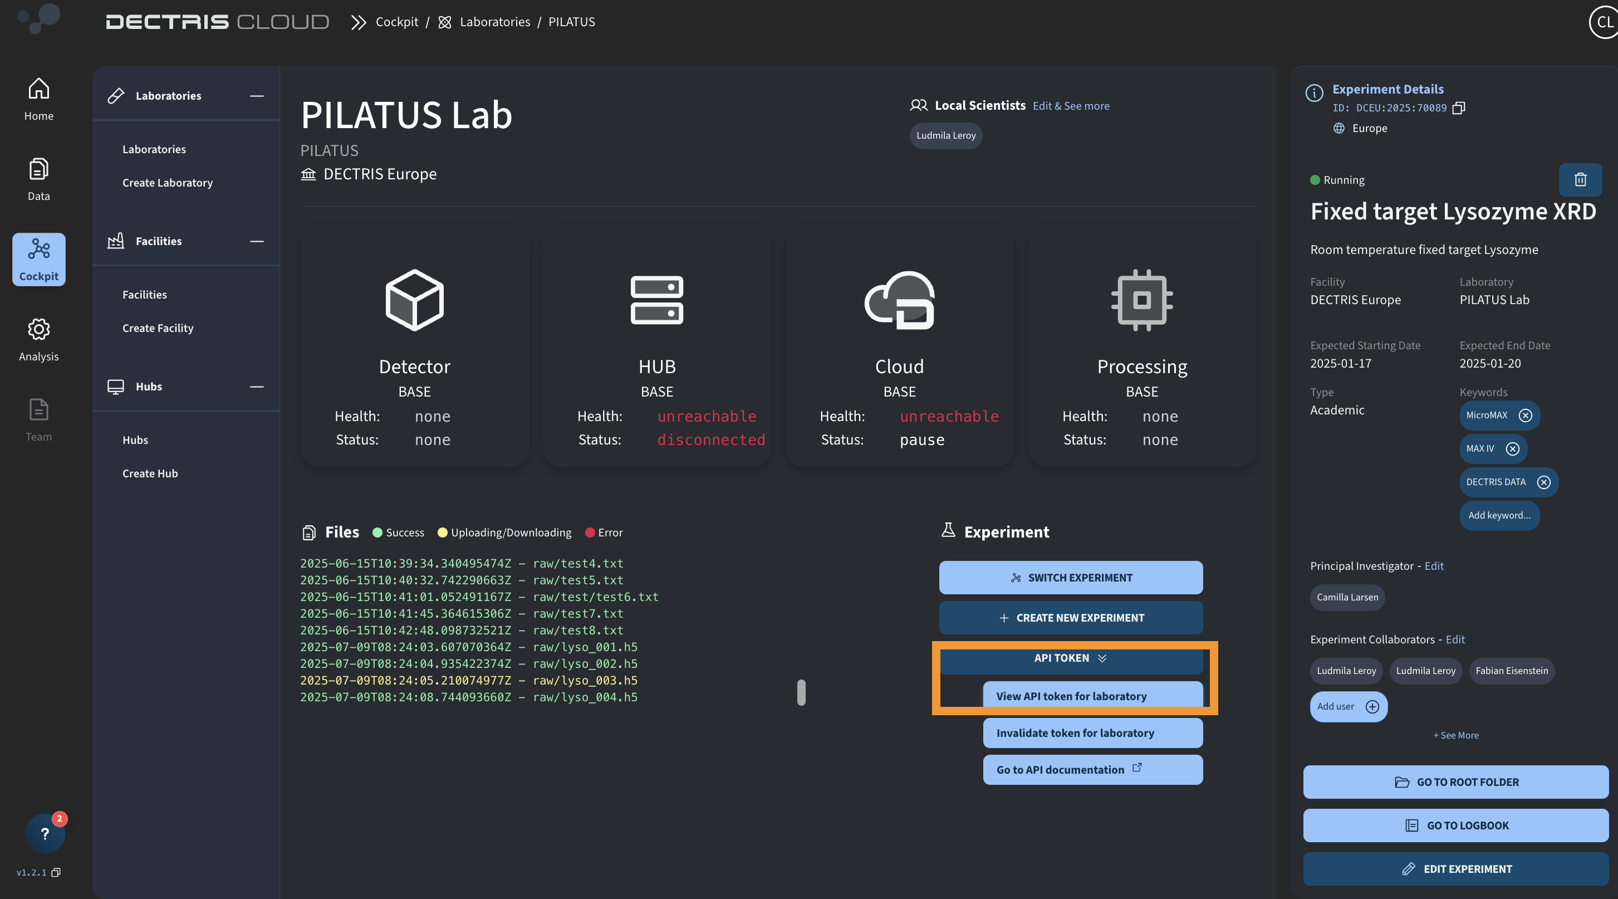This screenshot has width=1618, height=899.
Task: Open the help question-mark bubble
Action: coord(45,834)
